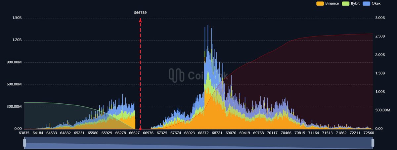Click the 300.00M left axis label

tap(14, 106)
